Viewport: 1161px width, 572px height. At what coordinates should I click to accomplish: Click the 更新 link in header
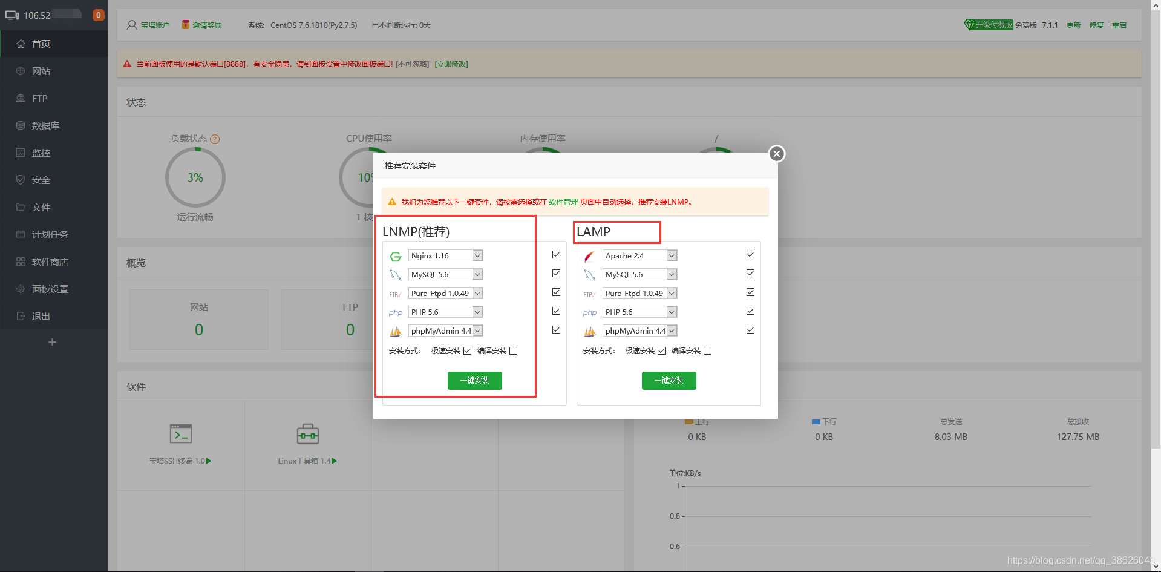coord(1073,25)
